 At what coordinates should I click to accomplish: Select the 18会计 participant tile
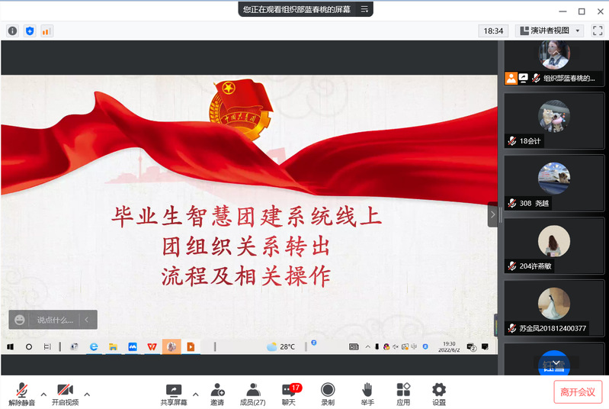(x=554, y=121)
